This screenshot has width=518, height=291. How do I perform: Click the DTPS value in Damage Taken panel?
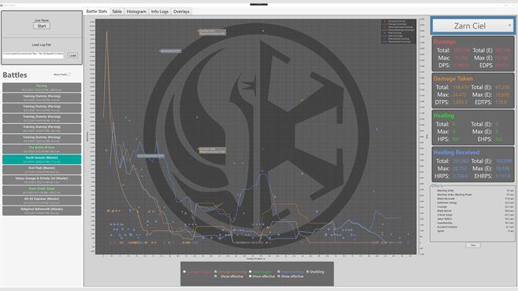[x=460, y=102]
